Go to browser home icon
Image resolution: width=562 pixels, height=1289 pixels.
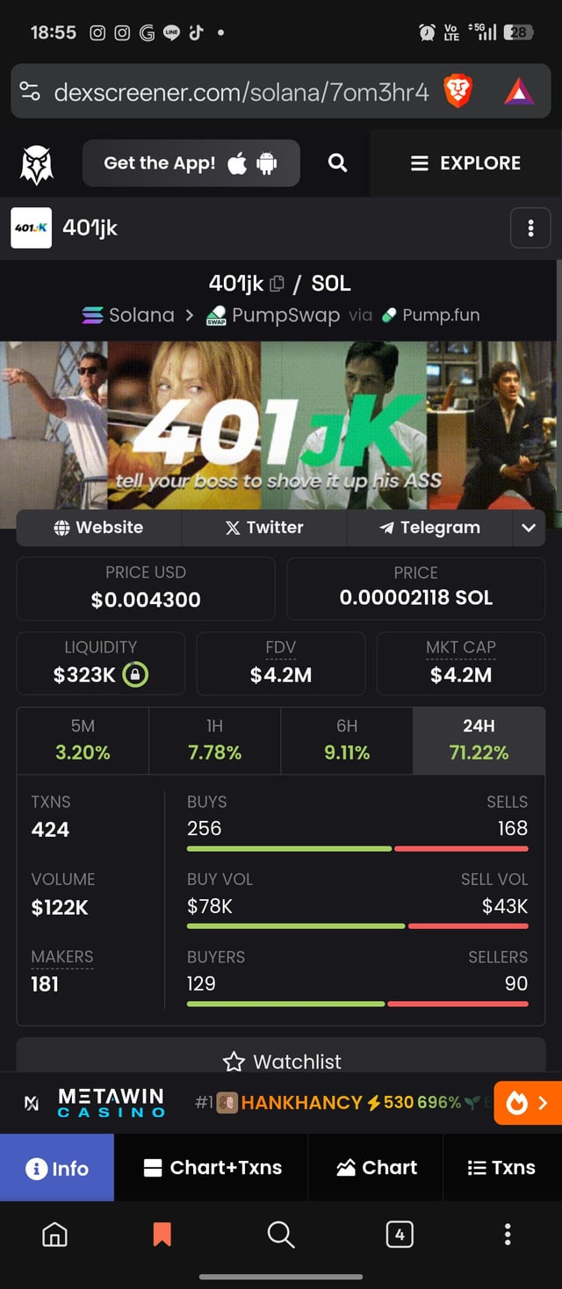[x=54, y=1235]
